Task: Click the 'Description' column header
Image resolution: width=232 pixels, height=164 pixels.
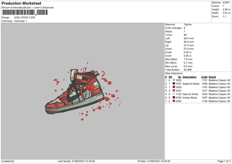Action: coord(189,77)
